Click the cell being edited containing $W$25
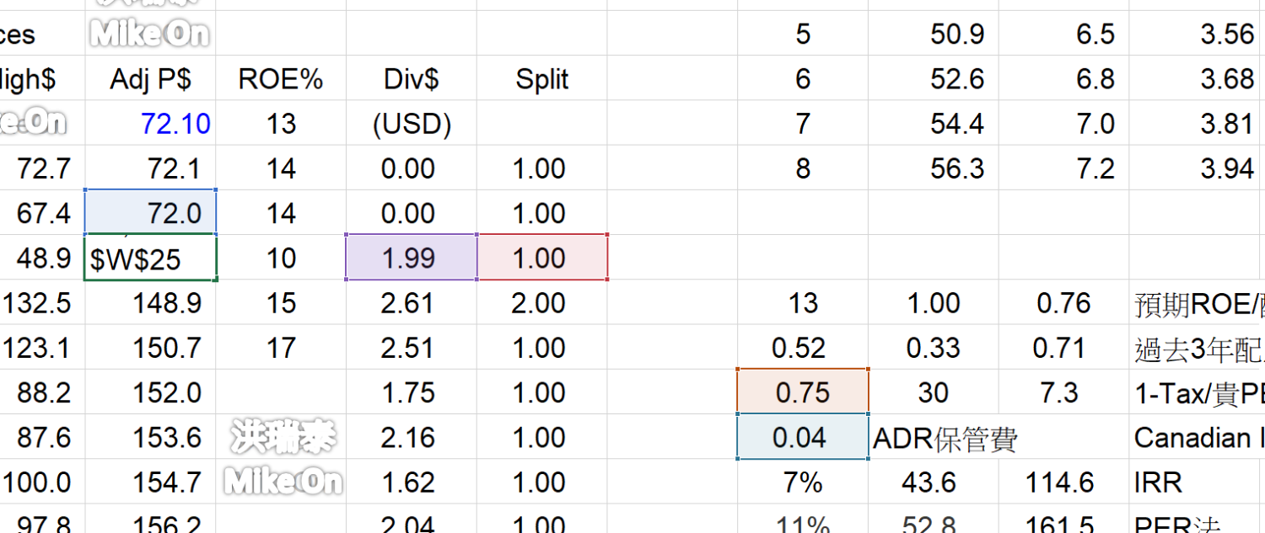 point(150,259)
